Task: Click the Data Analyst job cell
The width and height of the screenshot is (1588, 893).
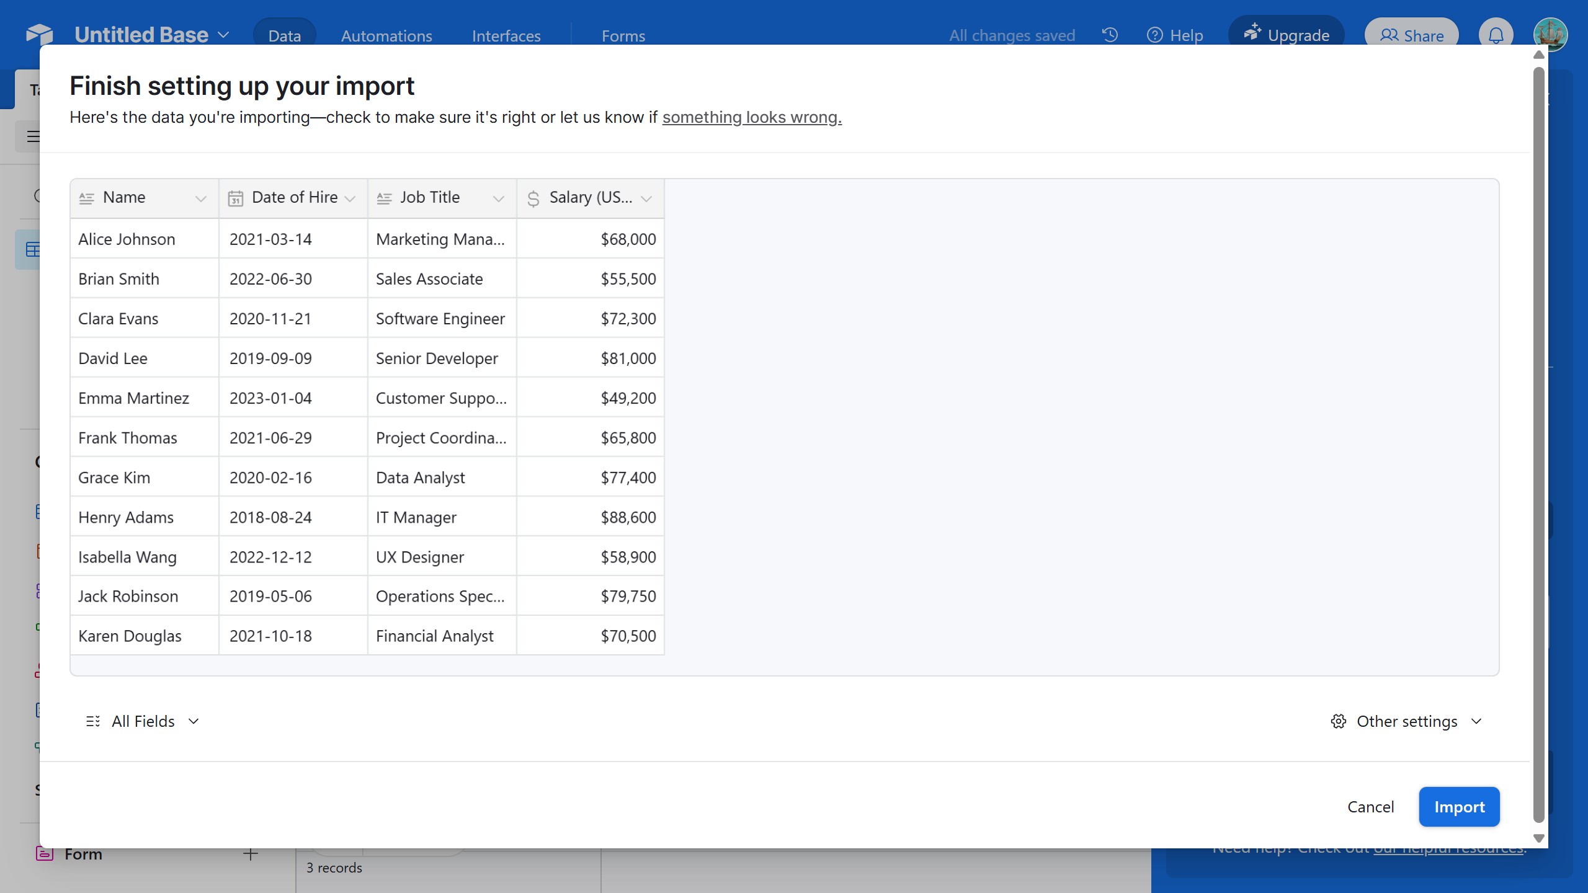Action: 442,477
